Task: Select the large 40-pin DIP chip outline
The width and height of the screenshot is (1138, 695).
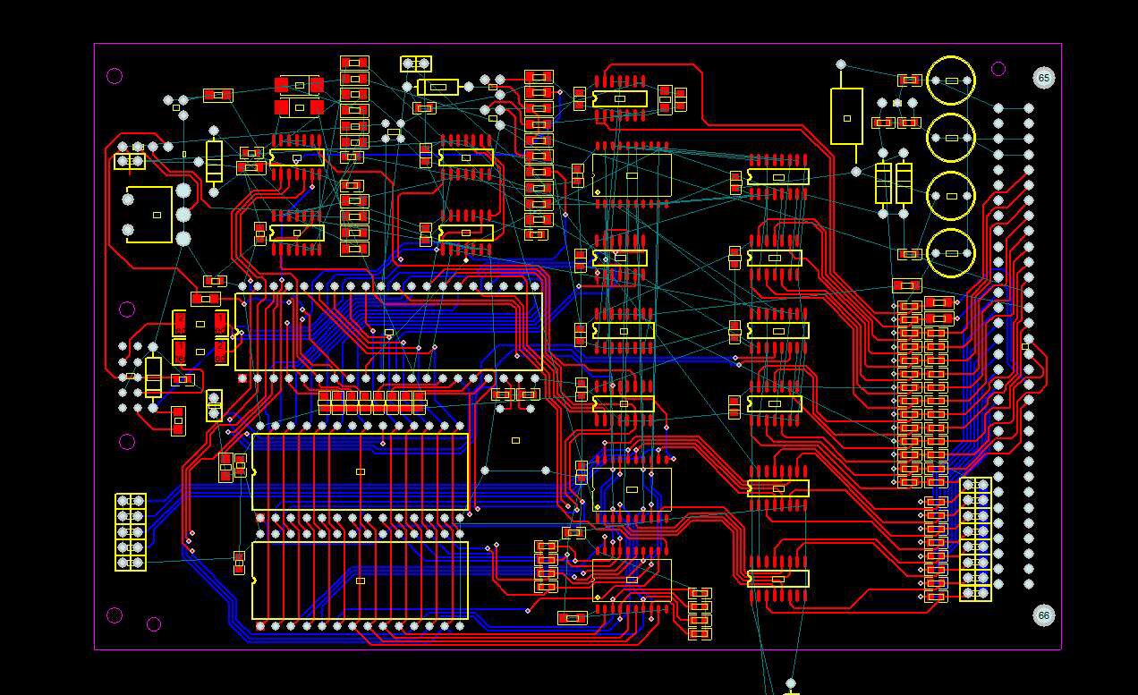Action: [388, 332]
